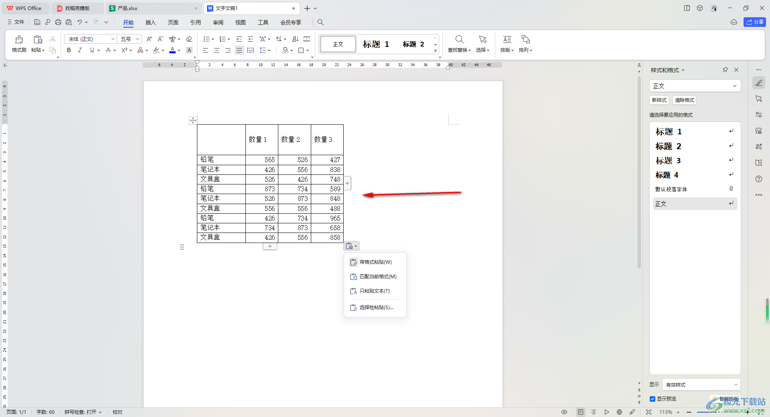Click the Paste (粘贴) clipboard icon
This screenshot has height=417, width=770.
(38, 39)
